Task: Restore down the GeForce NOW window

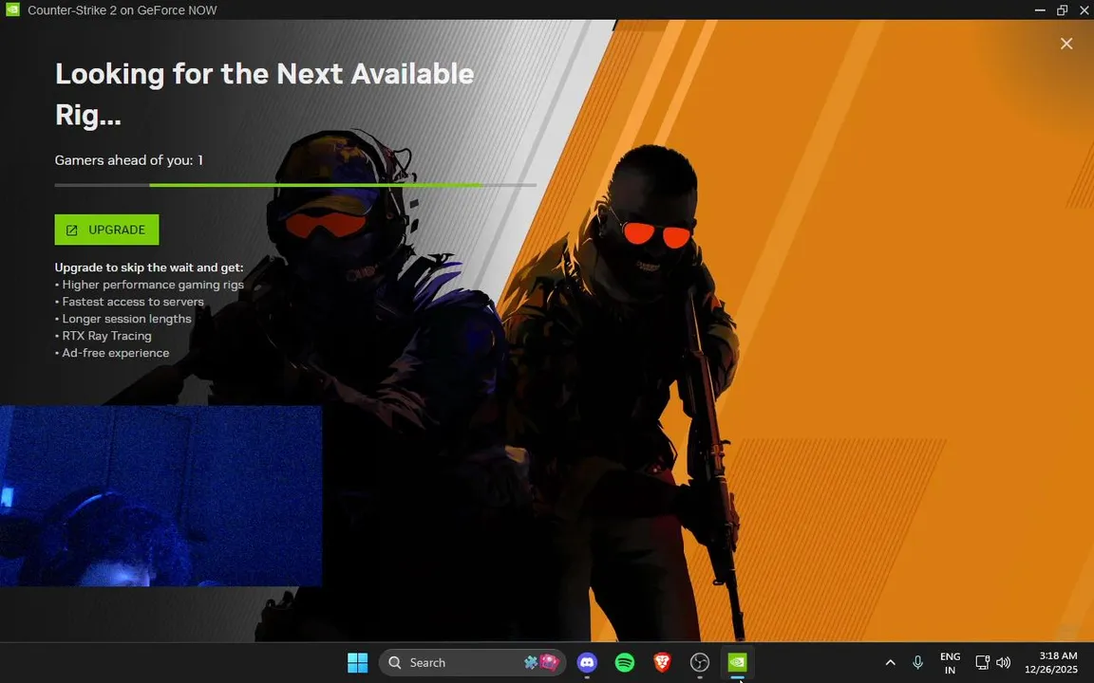Action: (x=1062, y=9)
